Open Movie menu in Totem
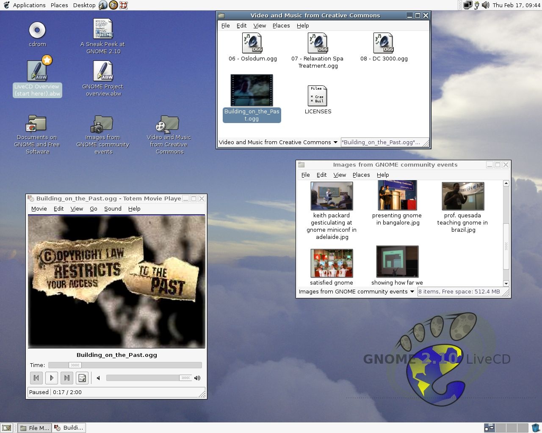Image resolution: width=542 pixels, height=433 pixels. [x=39, y=209]
